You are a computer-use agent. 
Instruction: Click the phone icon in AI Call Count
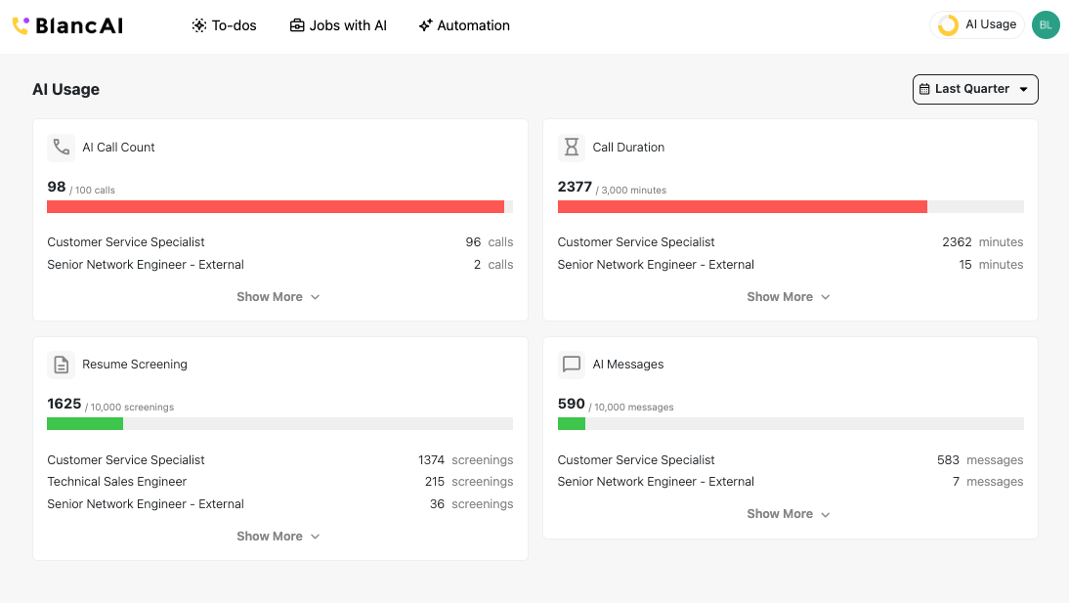click(x=62, y=148)
